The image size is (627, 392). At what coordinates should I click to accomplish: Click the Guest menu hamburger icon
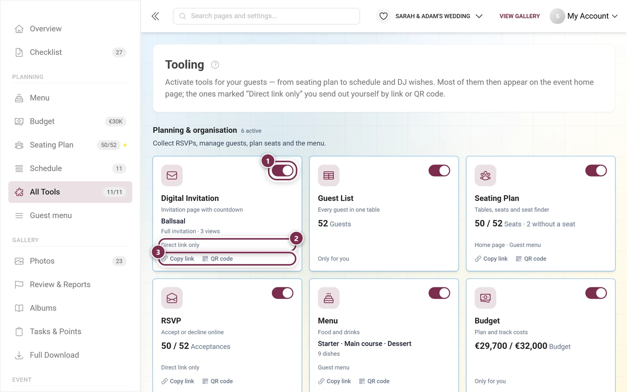[x=19, y=216]
